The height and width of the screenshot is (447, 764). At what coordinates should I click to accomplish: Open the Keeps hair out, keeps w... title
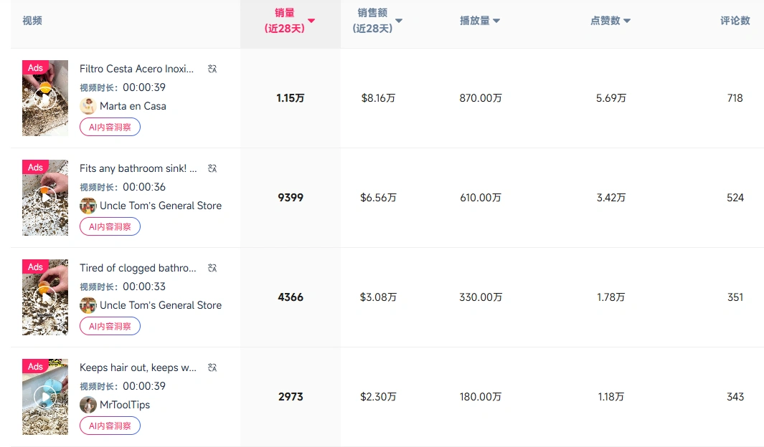[138, 367]
